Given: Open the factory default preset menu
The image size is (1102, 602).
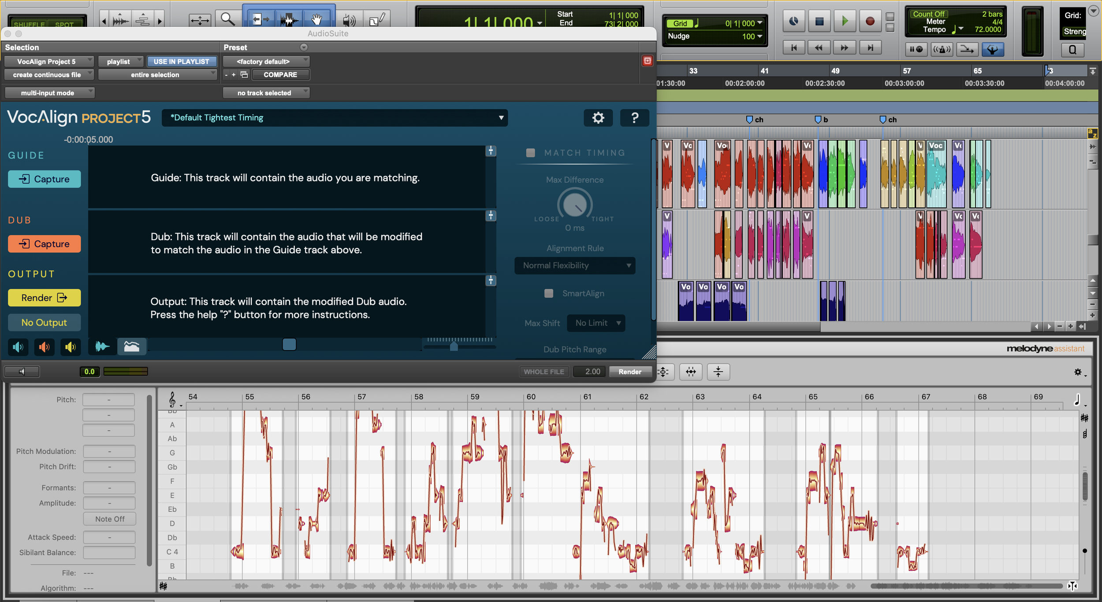Looking at the screenshot, I should coord(266,62).
